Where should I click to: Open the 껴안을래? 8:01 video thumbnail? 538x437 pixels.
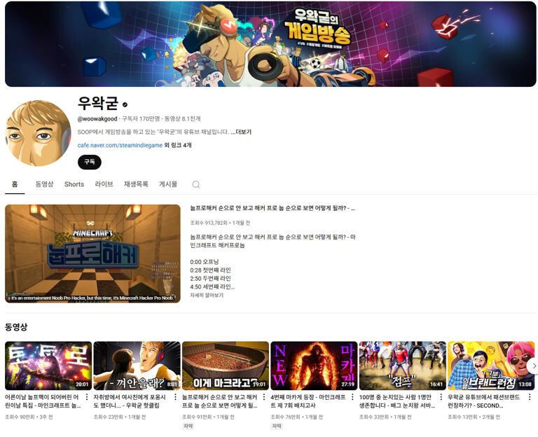coord(137,366)
